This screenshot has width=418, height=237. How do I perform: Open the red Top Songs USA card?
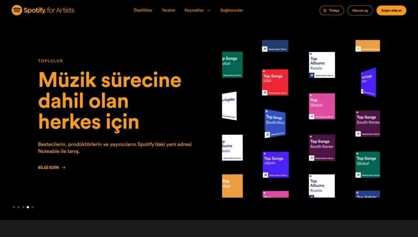point(275,82)
